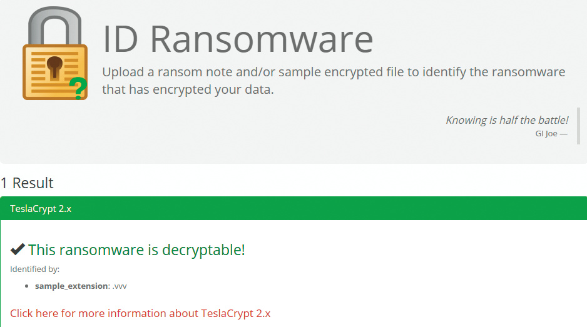The height and width of the screenshot is (327, 587).
Task: Open the TeslaCrypt 2.x more information link
Action: pyautogui.click(x=140, y=313)
